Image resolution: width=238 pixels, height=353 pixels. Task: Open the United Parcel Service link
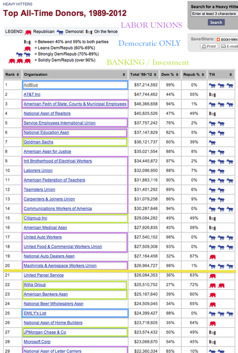click(x=44, y=275)
